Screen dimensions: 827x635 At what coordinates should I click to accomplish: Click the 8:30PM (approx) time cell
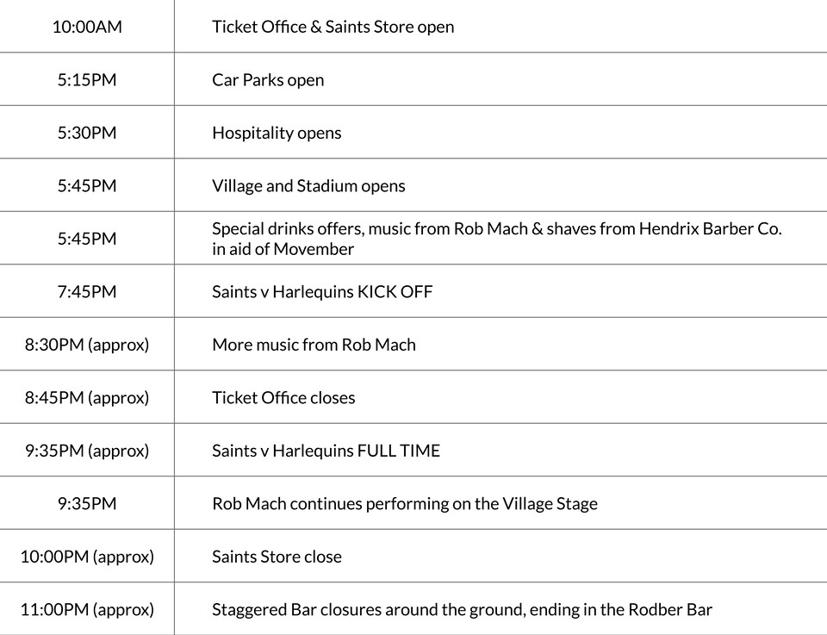(87, 345)
